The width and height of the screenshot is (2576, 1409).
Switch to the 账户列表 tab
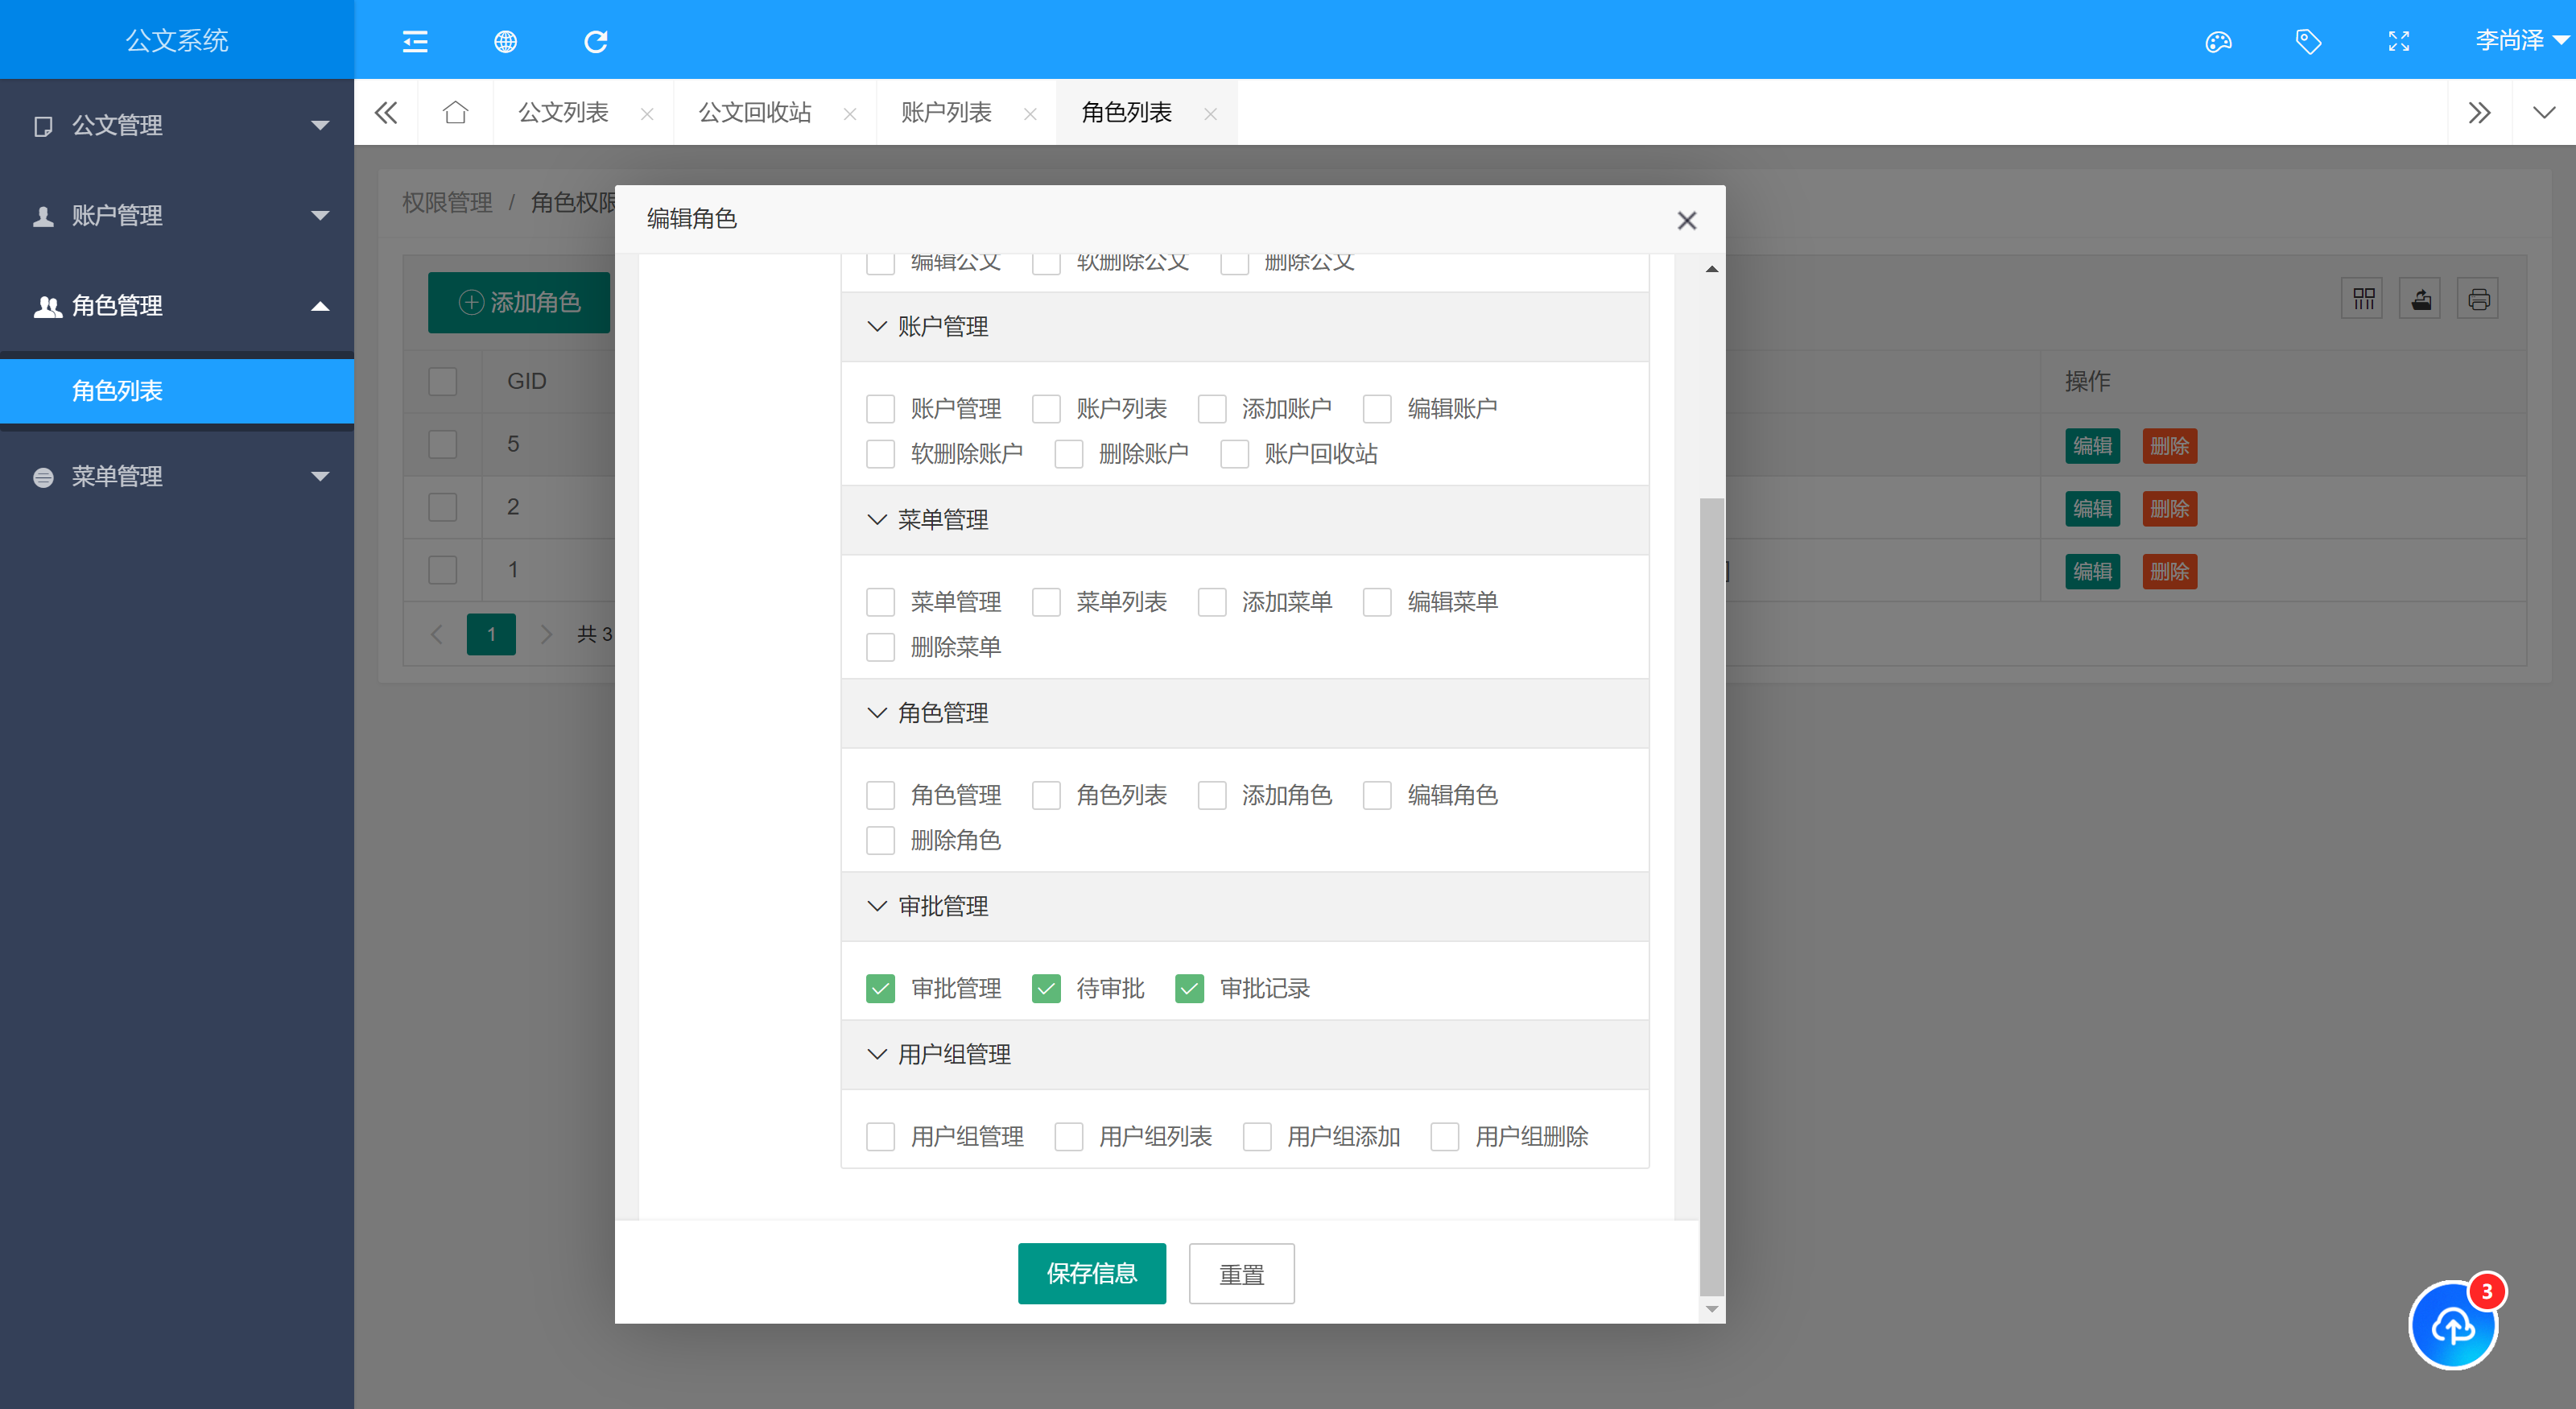pos(946,112)
